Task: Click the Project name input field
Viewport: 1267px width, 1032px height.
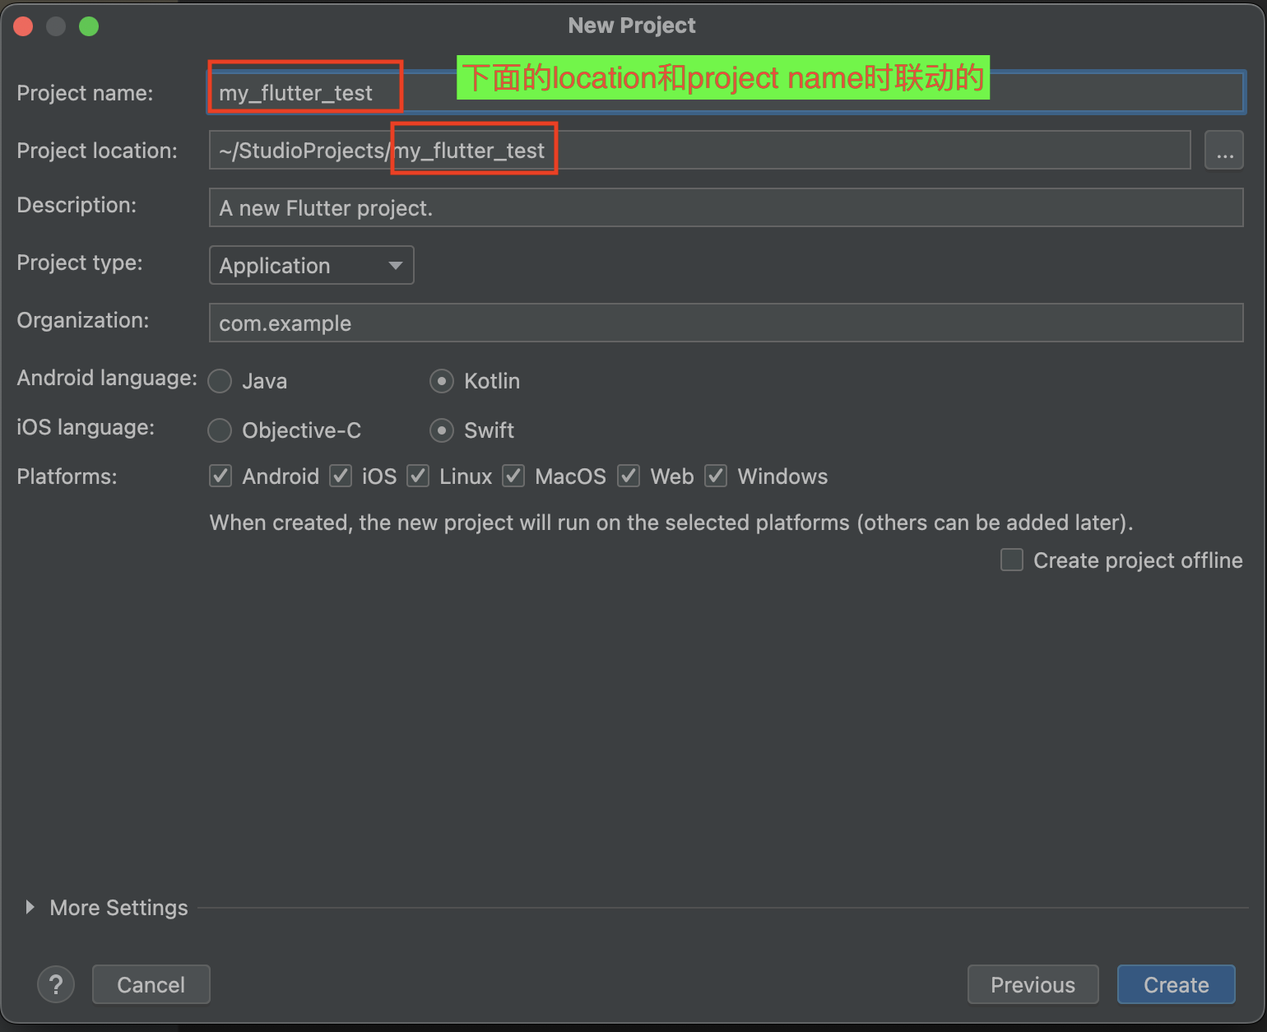Action: tap(726, 92)
